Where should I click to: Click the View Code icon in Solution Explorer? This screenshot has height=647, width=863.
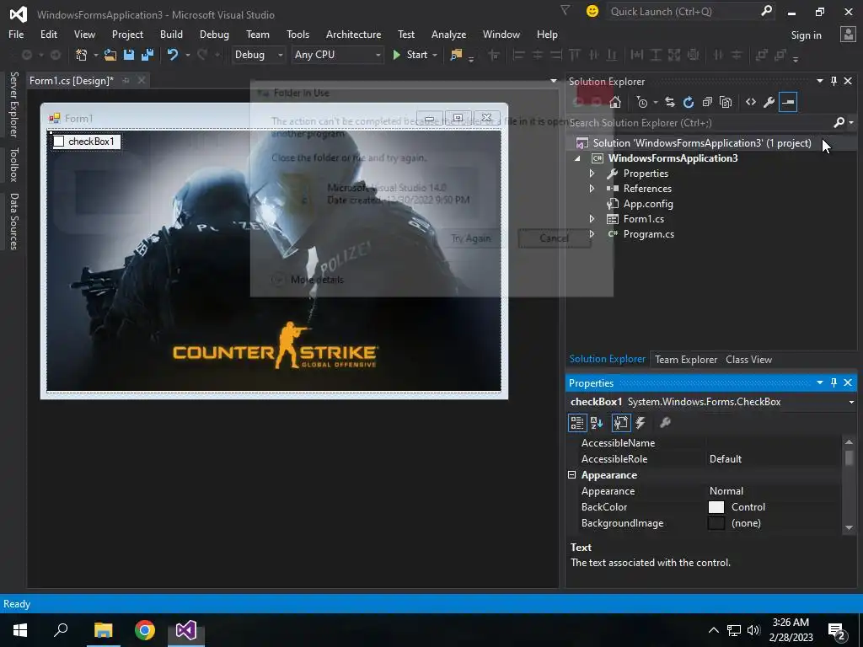pos(751,102)
